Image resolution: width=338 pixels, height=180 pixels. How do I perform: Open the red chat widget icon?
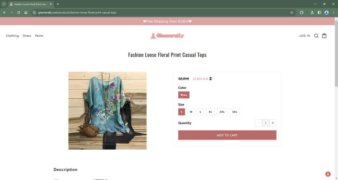tap(328, 174)
